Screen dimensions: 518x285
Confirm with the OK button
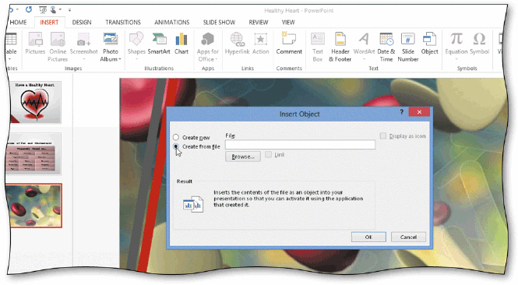(x=368, y=237)
